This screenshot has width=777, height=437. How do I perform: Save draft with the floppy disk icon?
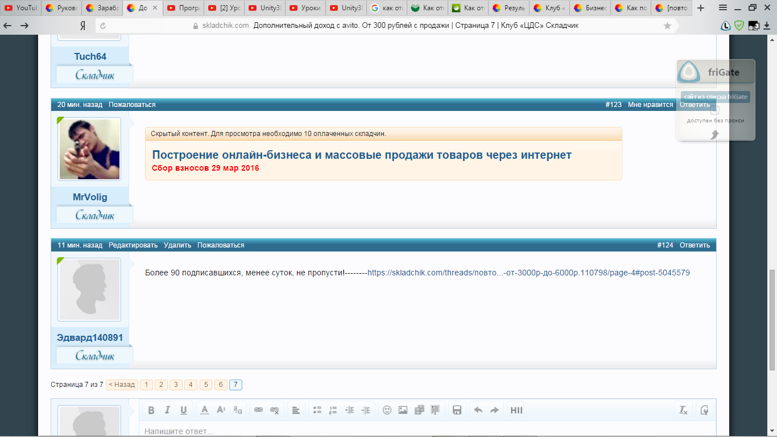point(456,410)
